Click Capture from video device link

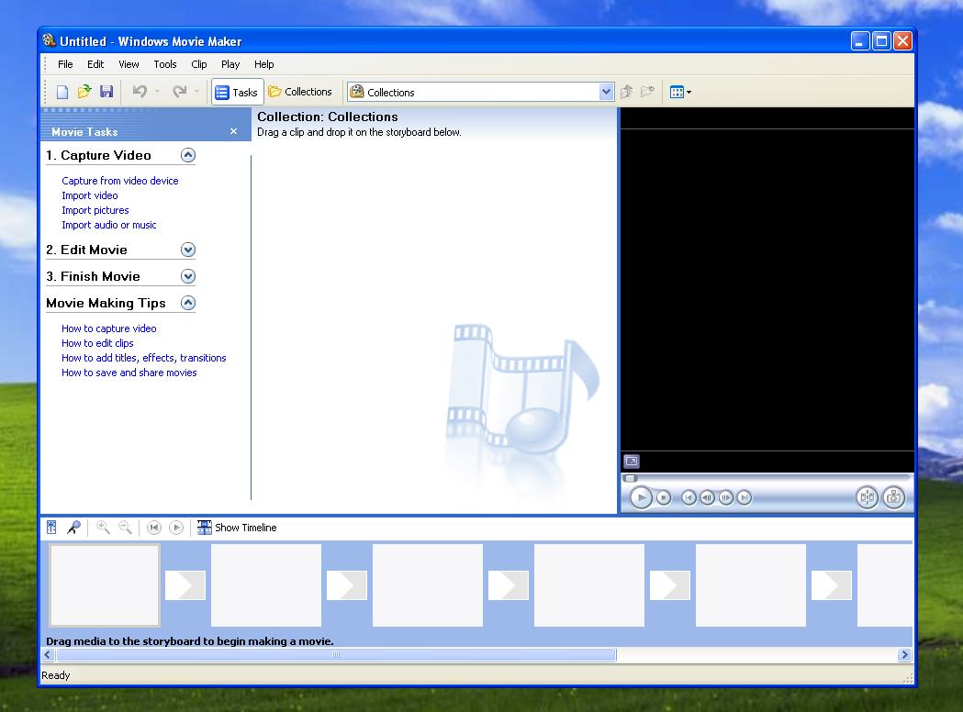[x=119, y=181]
